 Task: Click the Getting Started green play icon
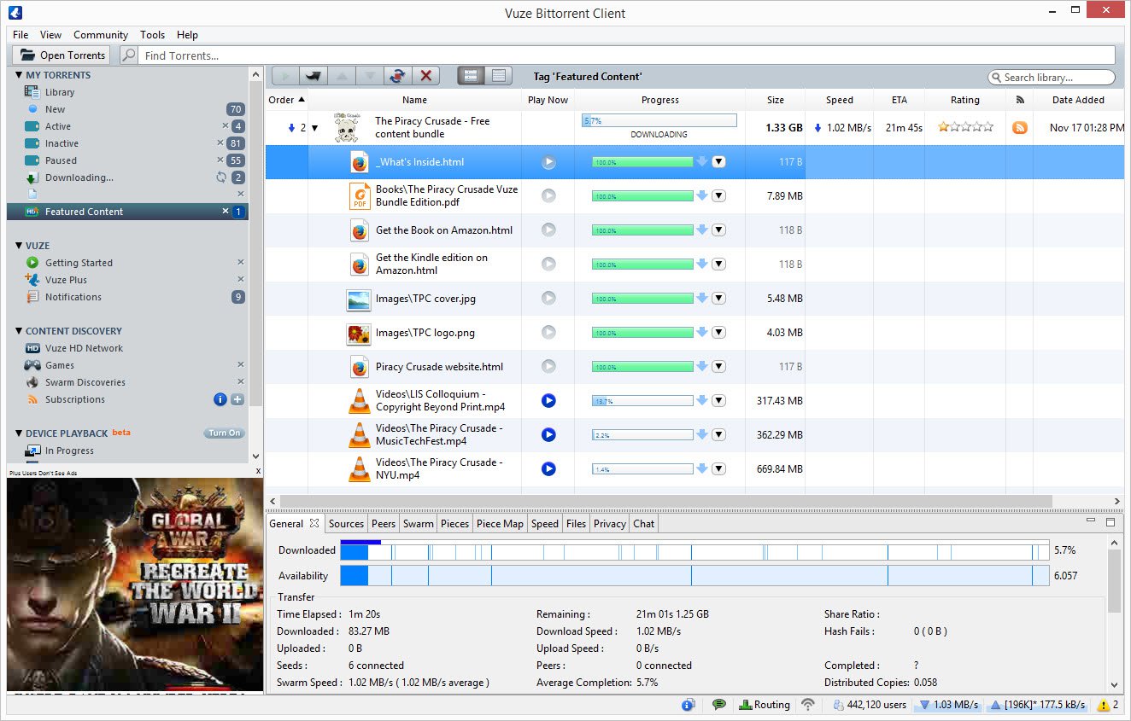(x=32, y=263)
